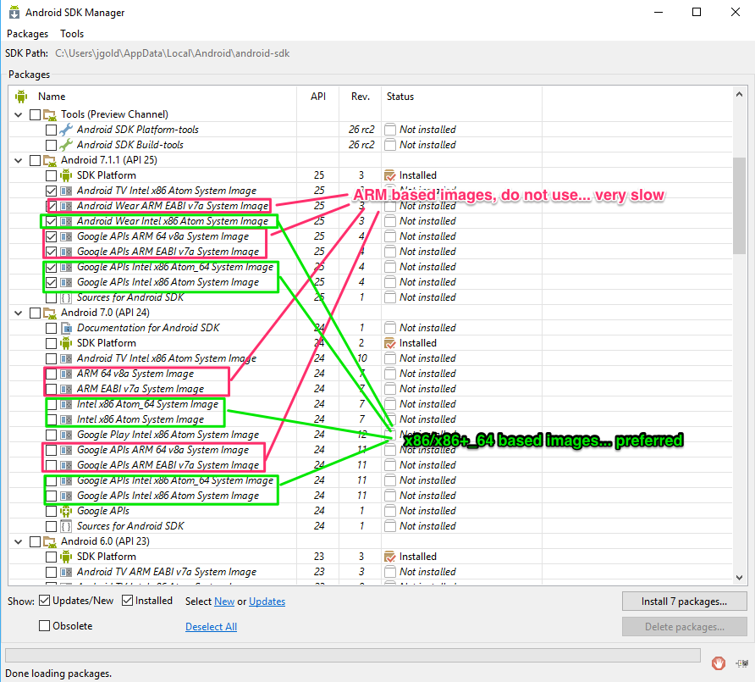The width and height of the screenshot is (755, 682).
Task: Click the Google Play Intel x86 Atom system image icon
Action: 66,435
